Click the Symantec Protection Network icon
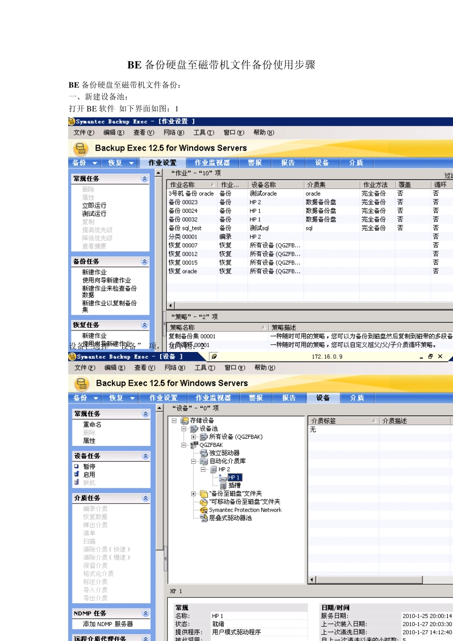 204,510
